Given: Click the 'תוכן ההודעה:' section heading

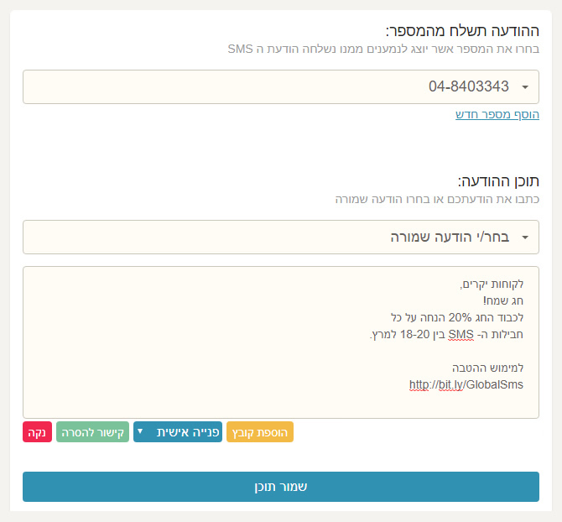Looking at the screenshot, I should coord(498,181).
